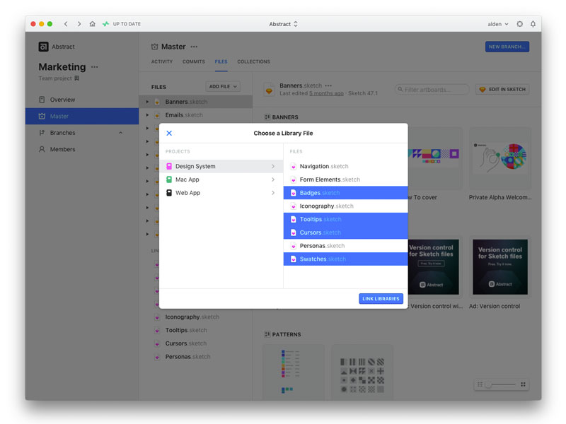Click the Overview icon in the sidebar
The width and height of the screenshot is (566, 424).
click(x=42, y=100)
